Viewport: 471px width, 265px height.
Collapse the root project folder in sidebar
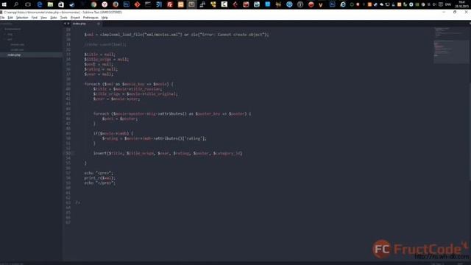(13, 29)
